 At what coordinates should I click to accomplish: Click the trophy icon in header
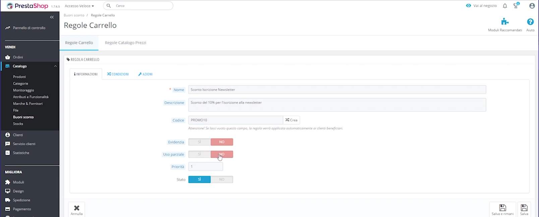pyautogui.click(x=516, y=6)
